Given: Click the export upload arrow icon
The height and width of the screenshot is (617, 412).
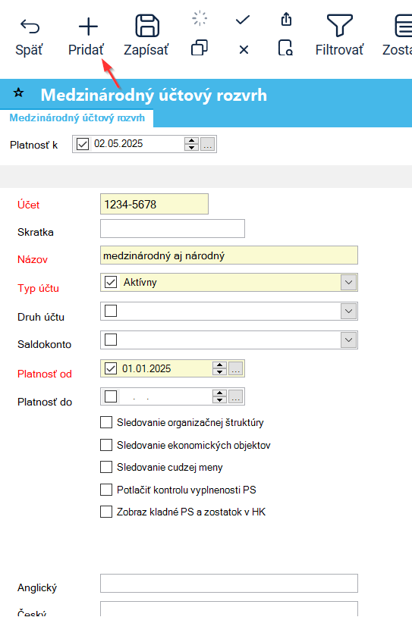Looking at the screenshot, I should [286, 19].
